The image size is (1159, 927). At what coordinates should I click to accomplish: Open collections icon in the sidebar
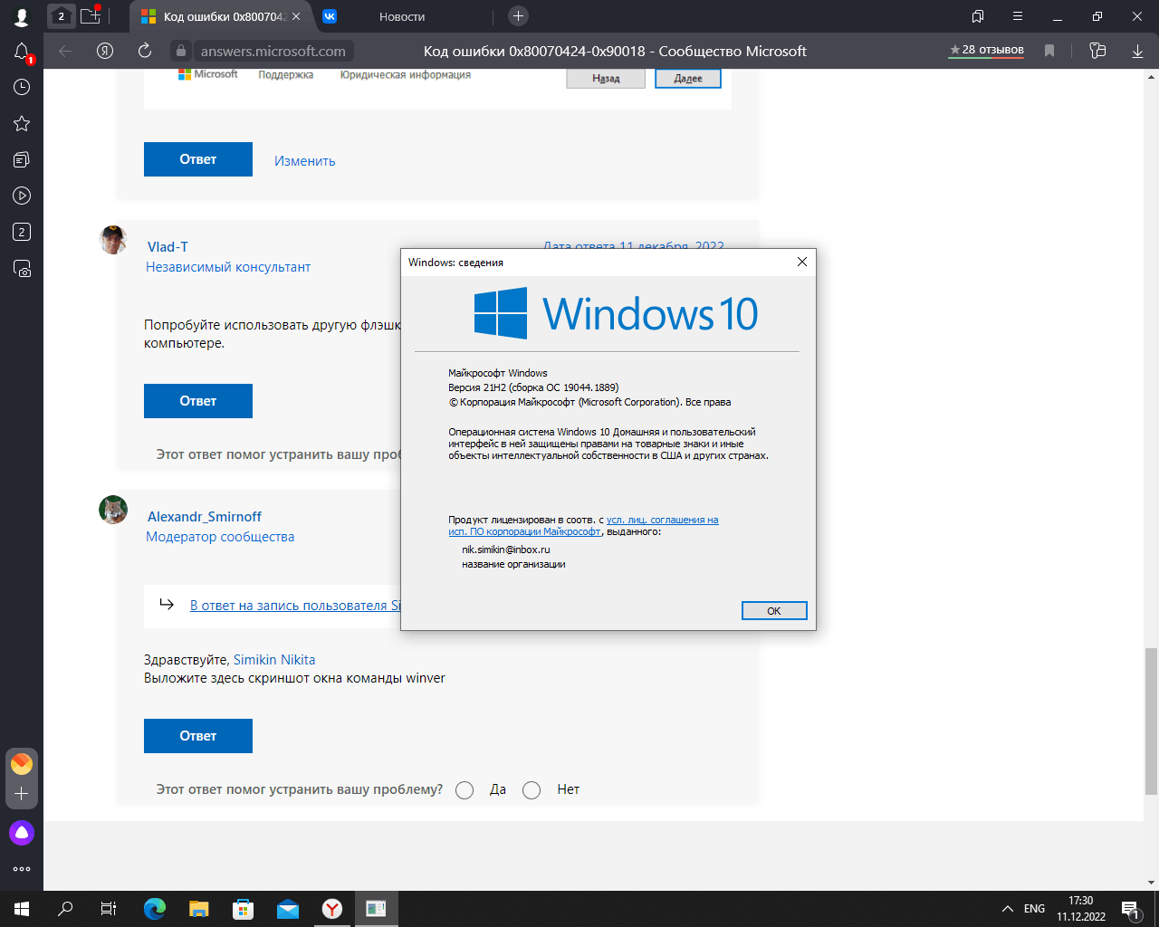pos(22,159)
